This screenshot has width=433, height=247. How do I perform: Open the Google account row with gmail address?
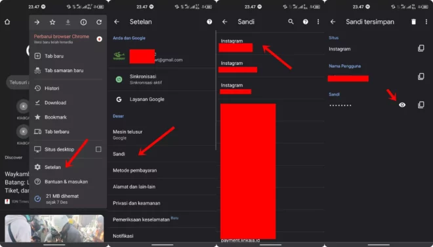pyautogui.click(x=162, y=56)
